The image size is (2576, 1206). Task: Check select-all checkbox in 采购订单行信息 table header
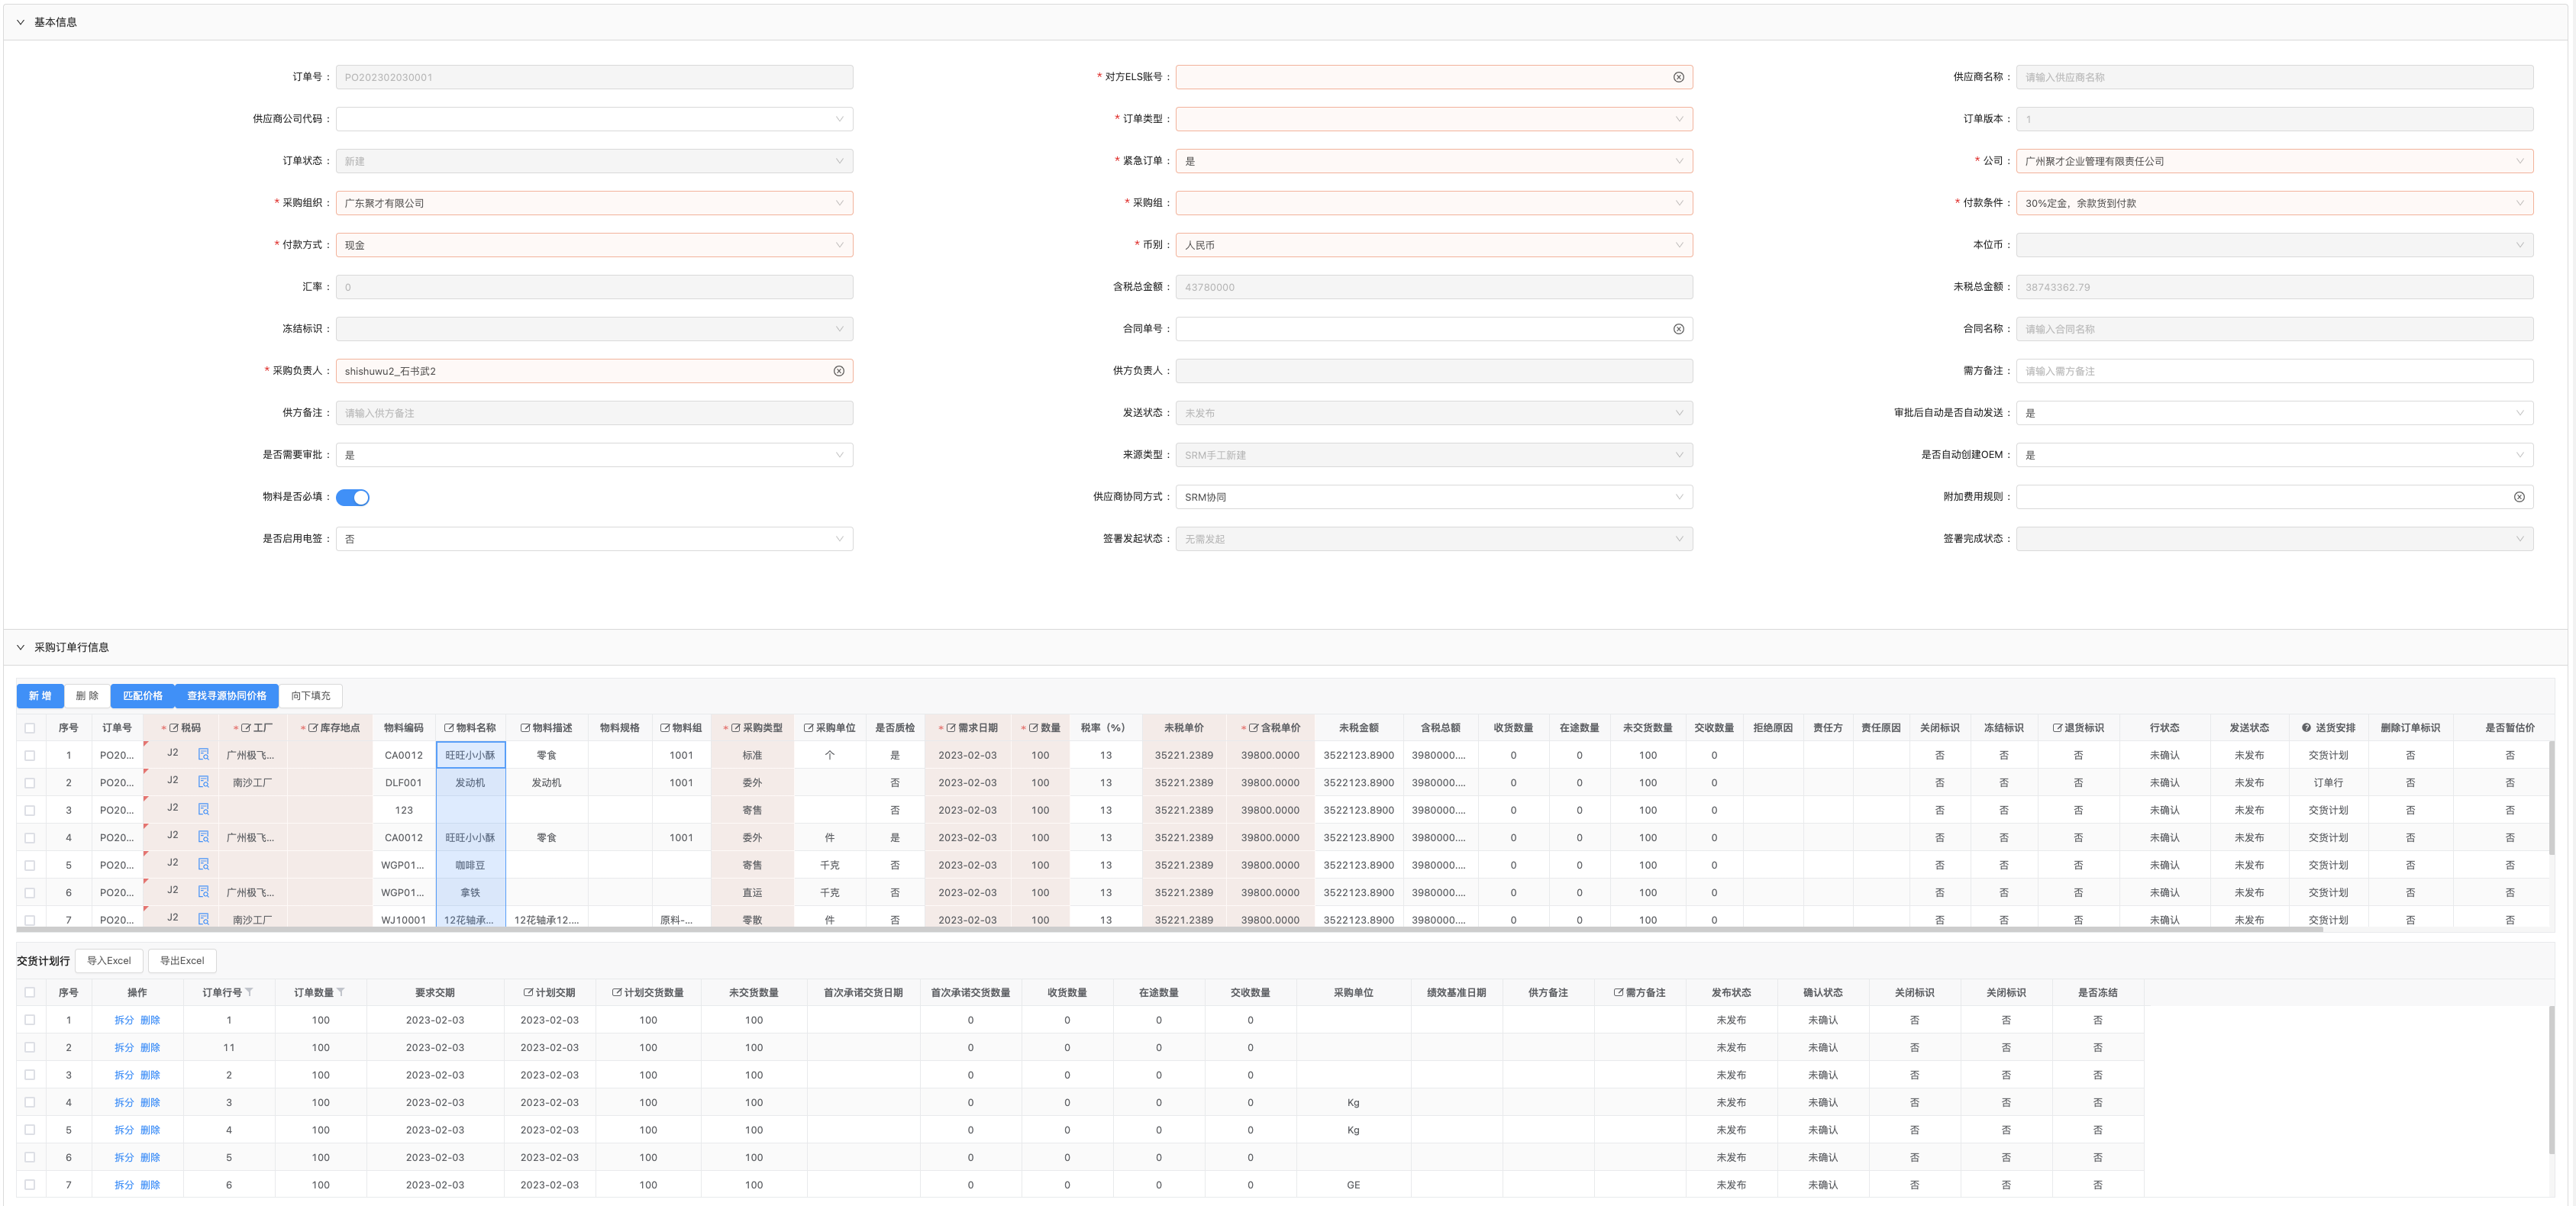30,728
